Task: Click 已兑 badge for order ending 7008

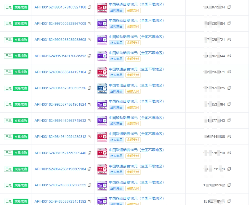Action: [9, 23]
